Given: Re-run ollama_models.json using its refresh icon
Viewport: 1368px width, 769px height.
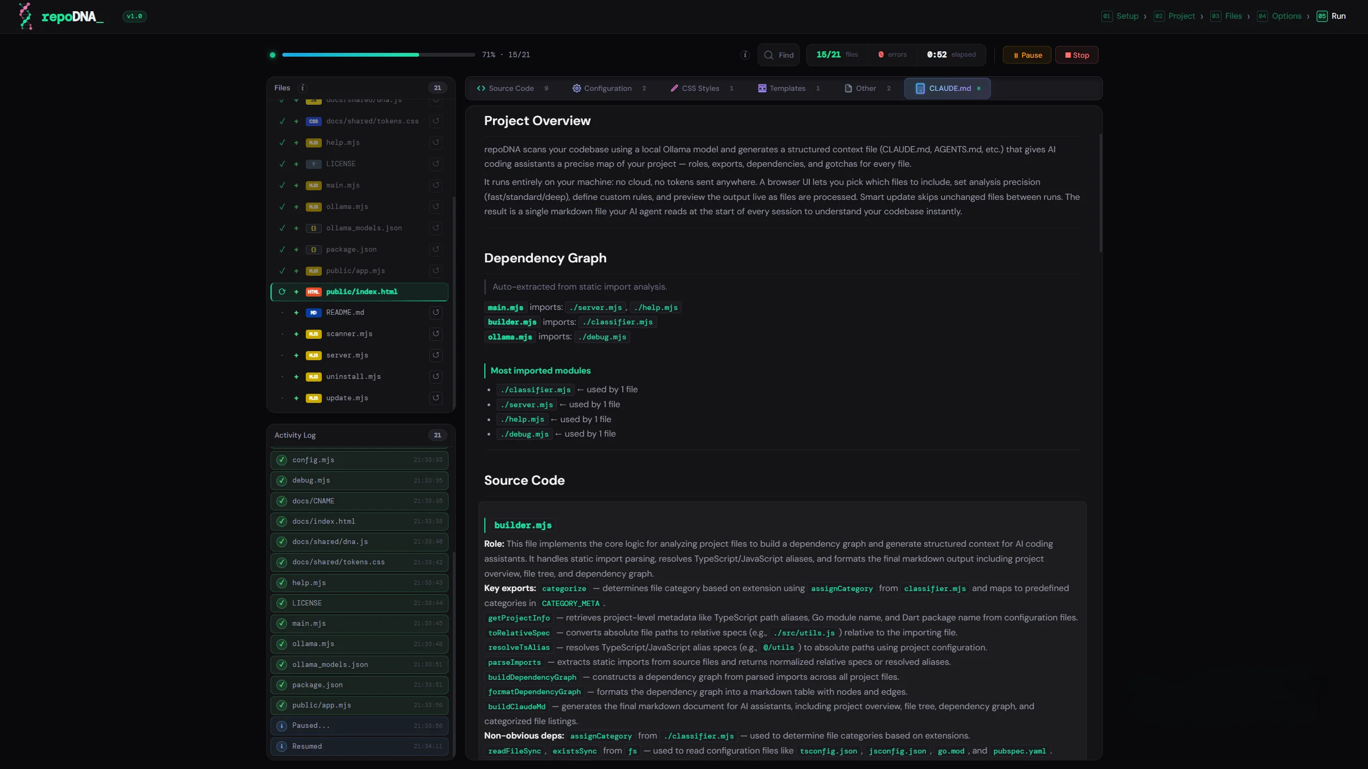Looking at the screenshot, I should pyautogui.click(x=436, y=228).
